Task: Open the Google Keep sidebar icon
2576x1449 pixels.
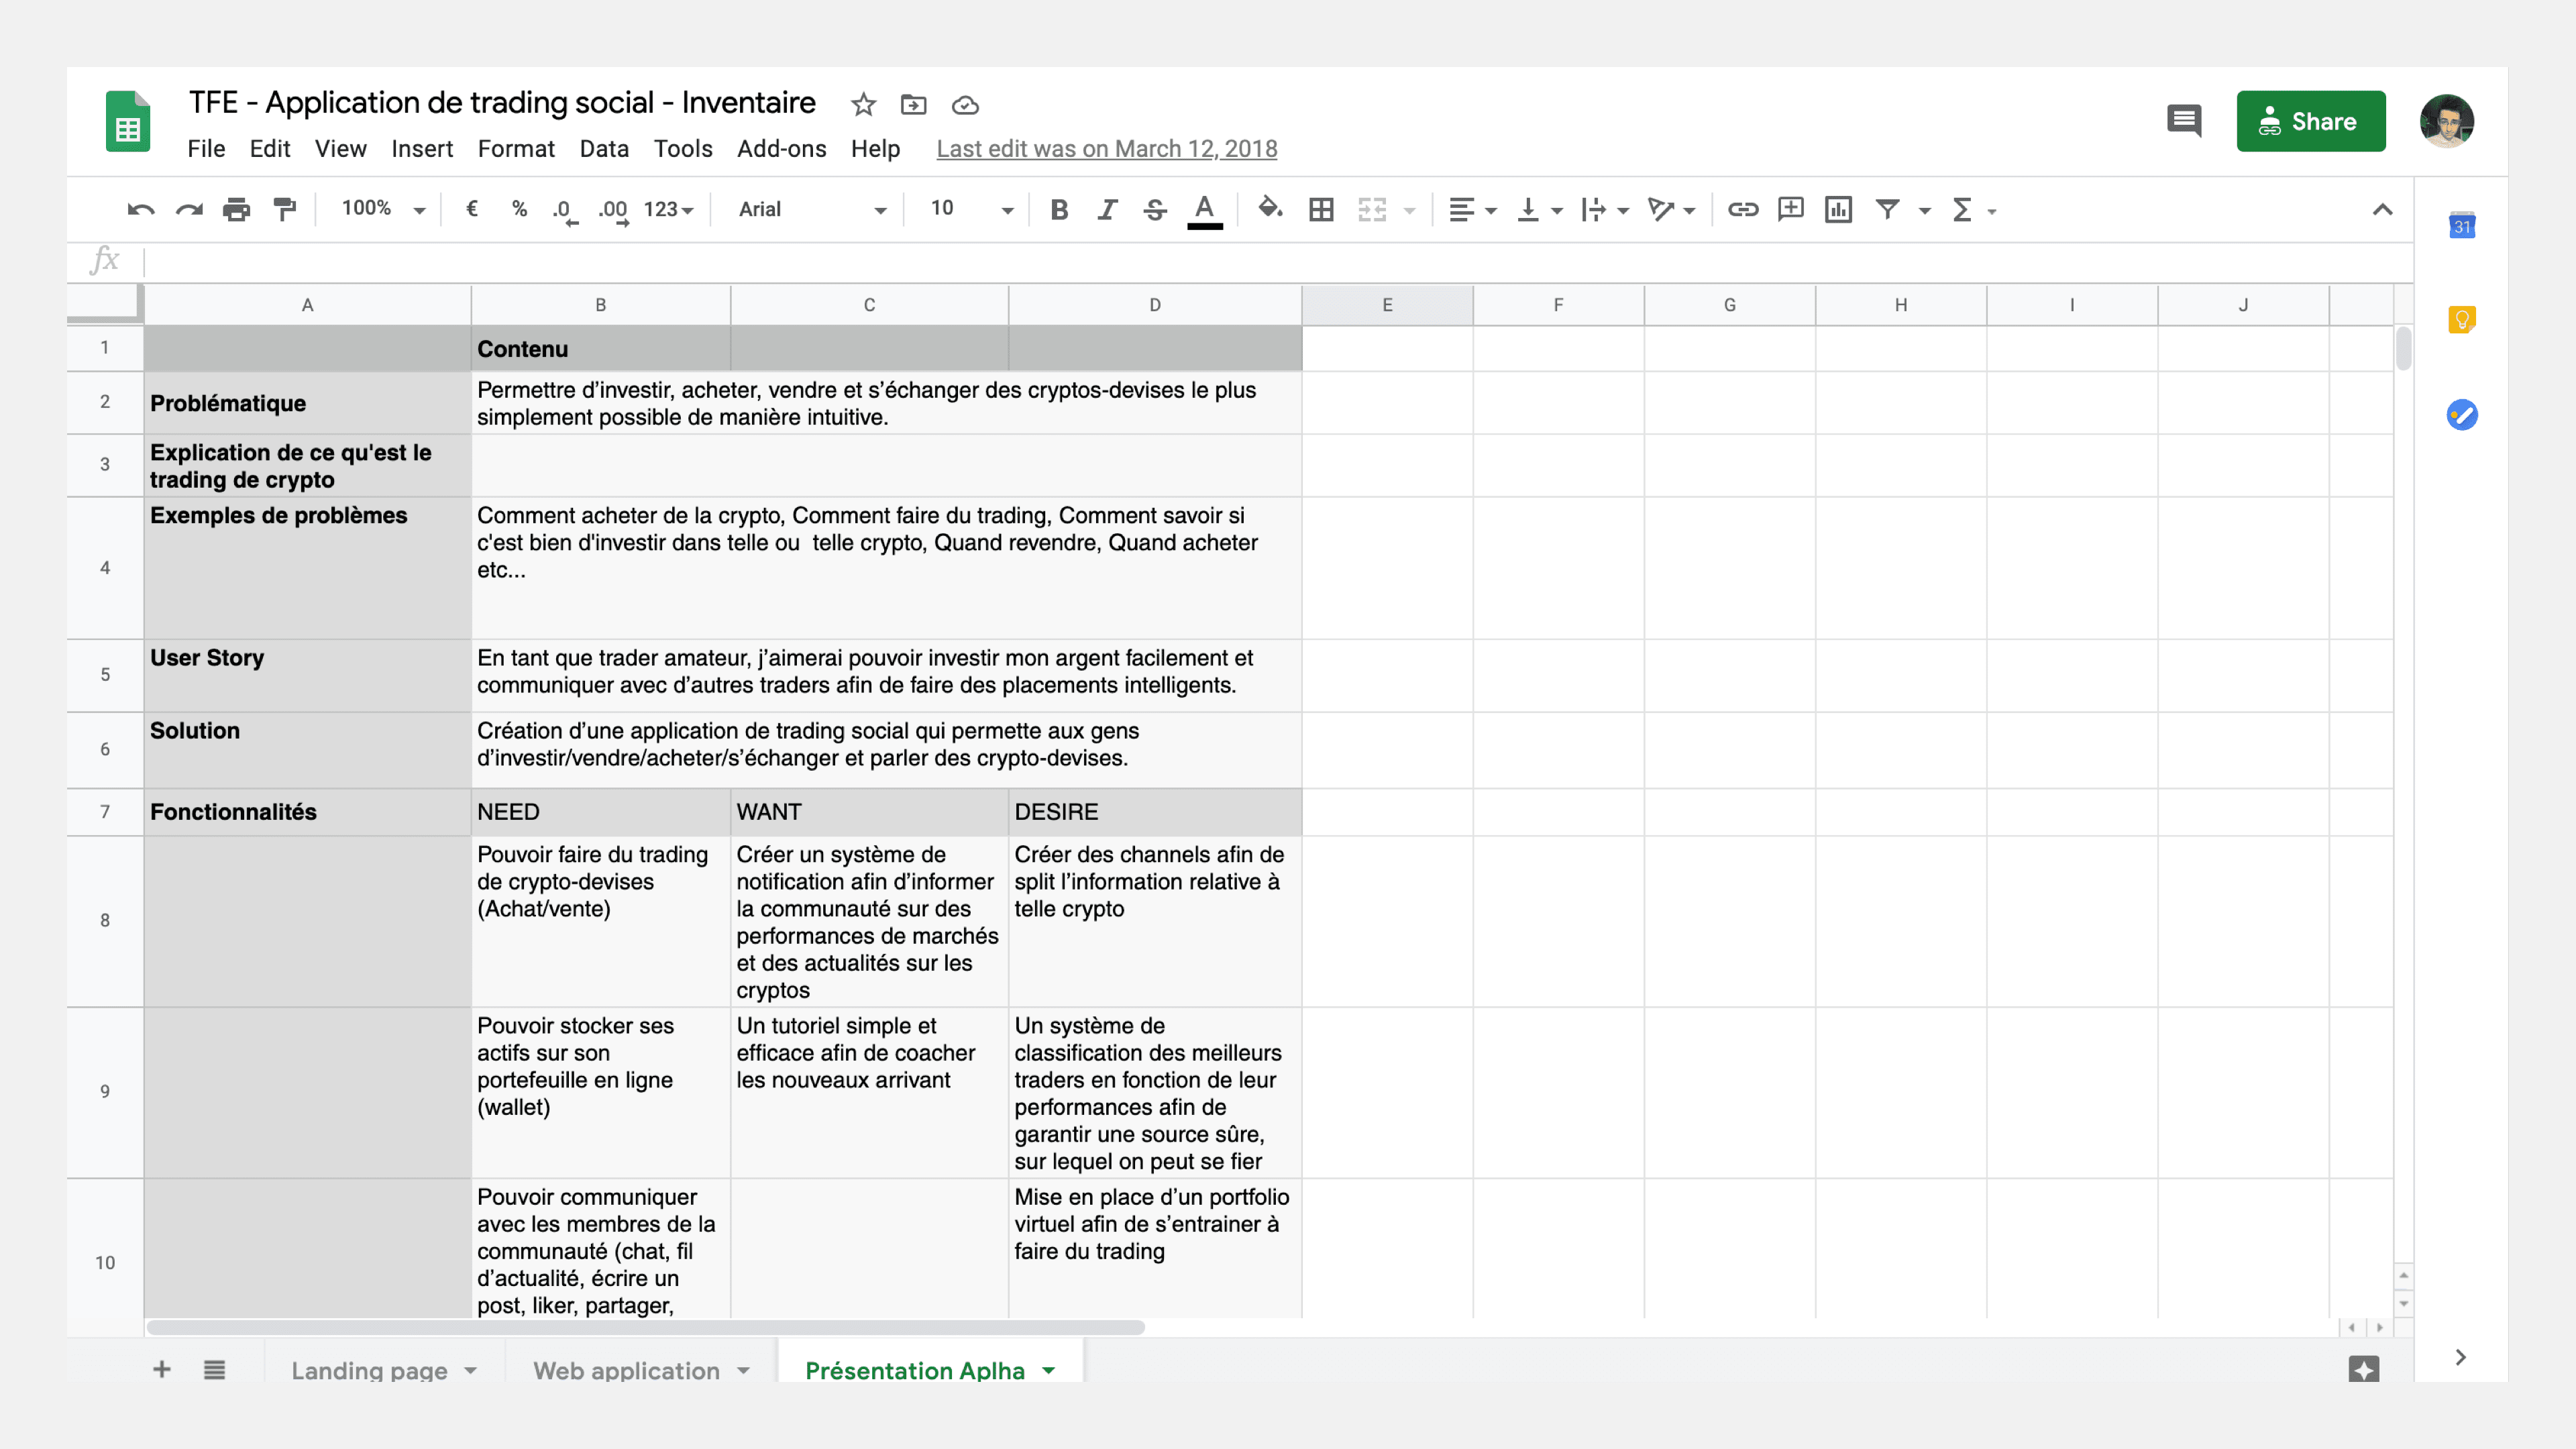Action: (x=2461, y=320)
